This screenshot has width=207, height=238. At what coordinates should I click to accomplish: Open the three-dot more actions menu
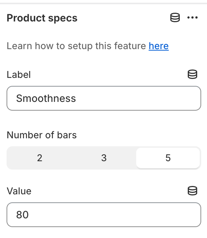(192, 17)
